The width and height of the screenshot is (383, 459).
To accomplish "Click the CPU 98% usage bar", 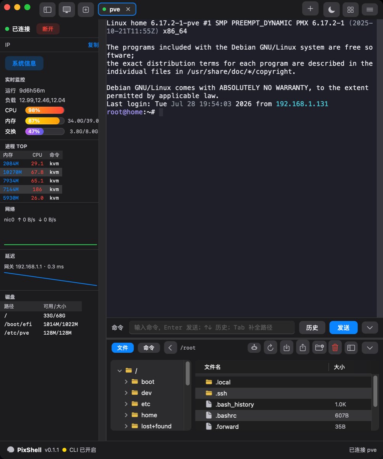I will click(x=45, y=110).
